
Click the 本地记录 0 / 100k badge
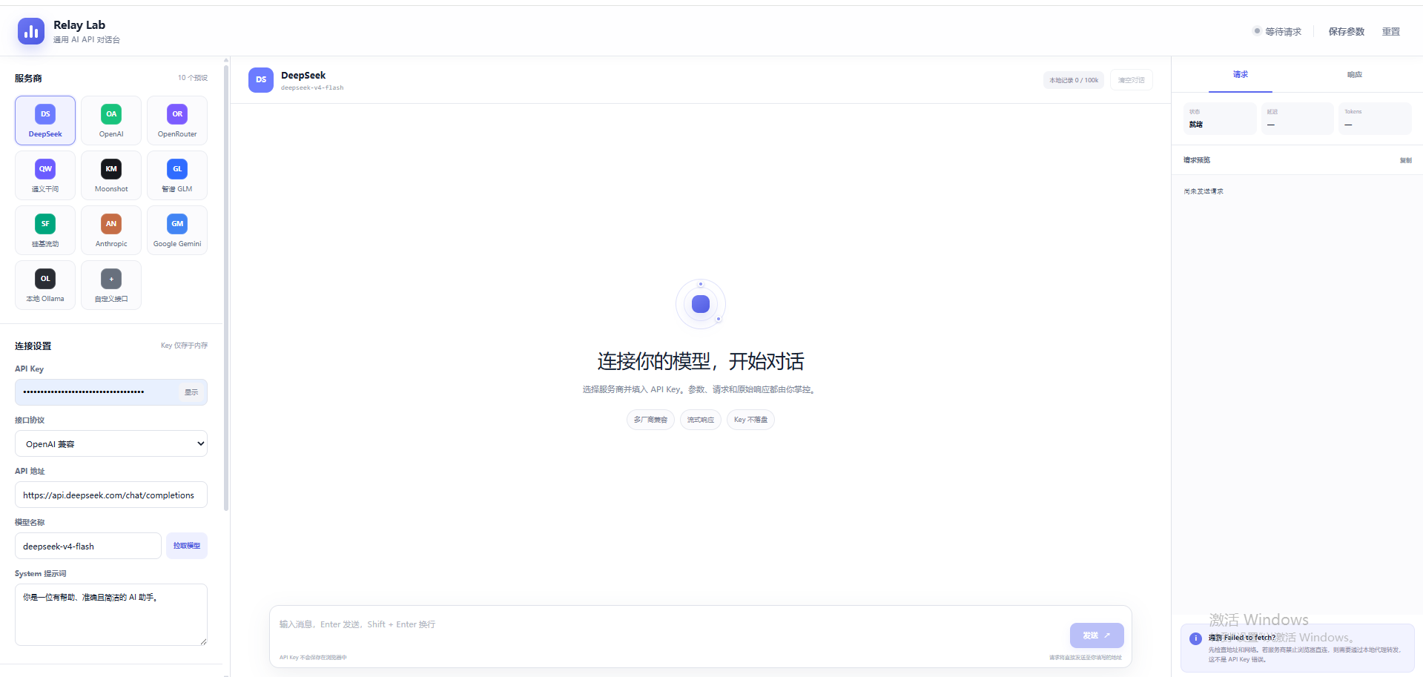pos(1074,80)
